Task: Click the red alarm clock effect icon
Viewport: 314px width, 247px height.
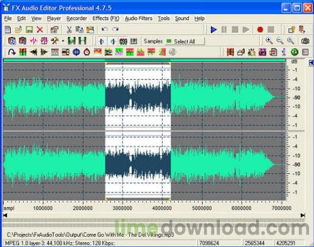Action: coord(87,52)
